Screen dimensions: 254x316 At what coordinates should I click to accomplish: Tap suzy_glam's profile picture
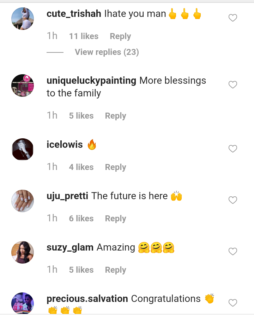23,252
